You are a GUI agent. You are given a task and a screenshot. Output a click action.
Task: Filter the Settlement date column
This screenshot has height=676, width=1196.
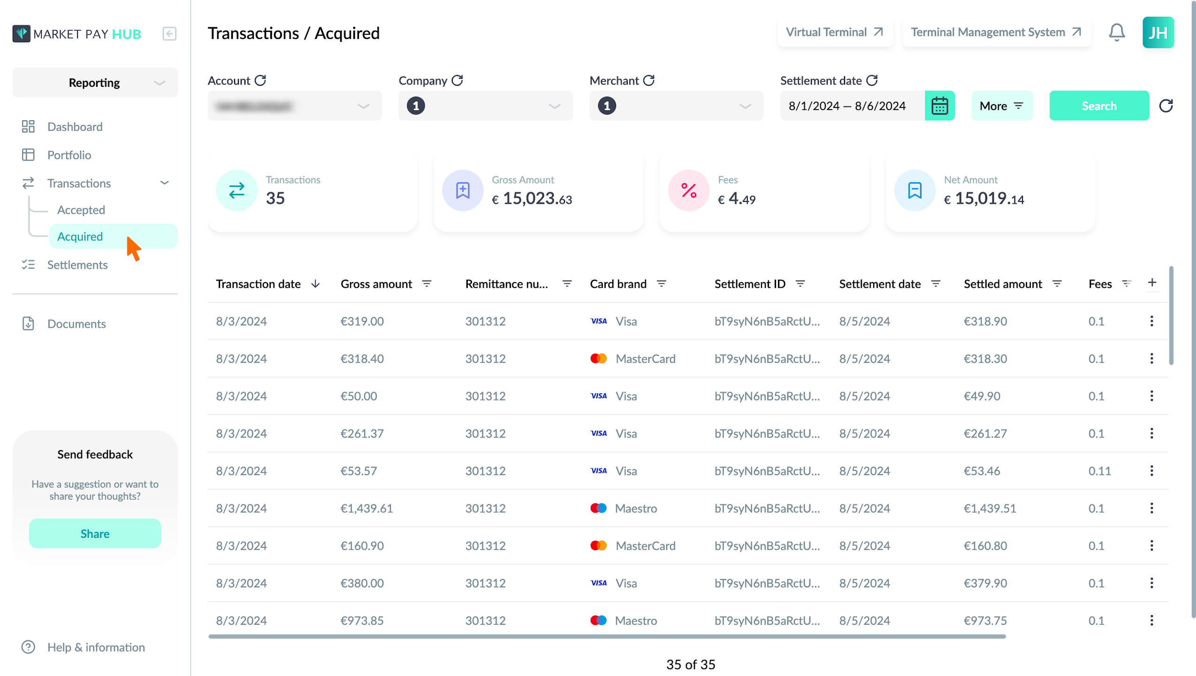[x=935, y=284]
